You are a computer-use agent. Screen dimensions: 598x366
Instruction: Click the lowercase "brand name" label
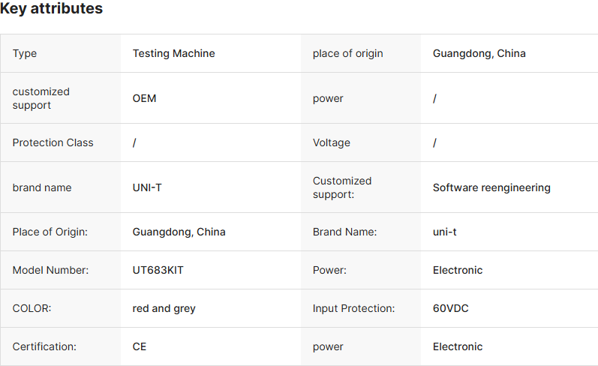pyautogui.click(x=42, y=187)
